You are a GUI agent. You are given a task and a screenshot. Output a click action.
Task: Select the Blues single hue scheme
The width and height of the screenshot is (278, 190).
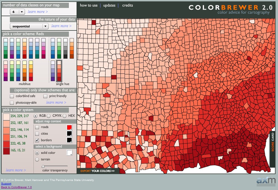click(x=53, y=48)
